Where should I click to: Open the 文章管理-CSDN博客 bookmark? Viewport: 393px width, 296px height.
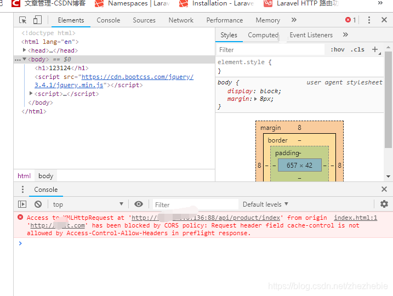point(49,3)
